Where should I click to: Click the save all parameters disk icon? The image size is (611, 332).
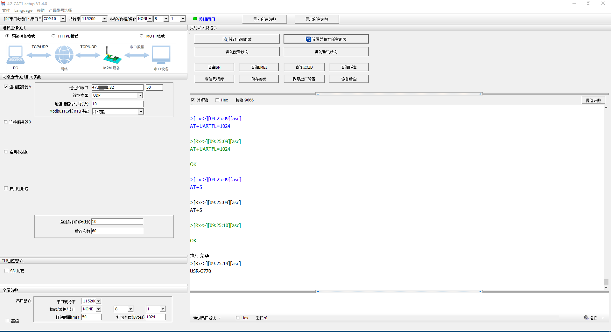tap(308, 39)
